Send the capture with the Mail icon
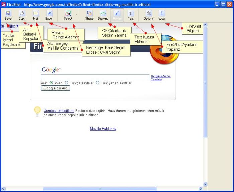The width and height of the screenshot is (234, 192). tap(36, 15)
